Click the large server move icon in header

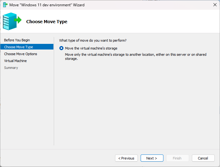point(12,21)
